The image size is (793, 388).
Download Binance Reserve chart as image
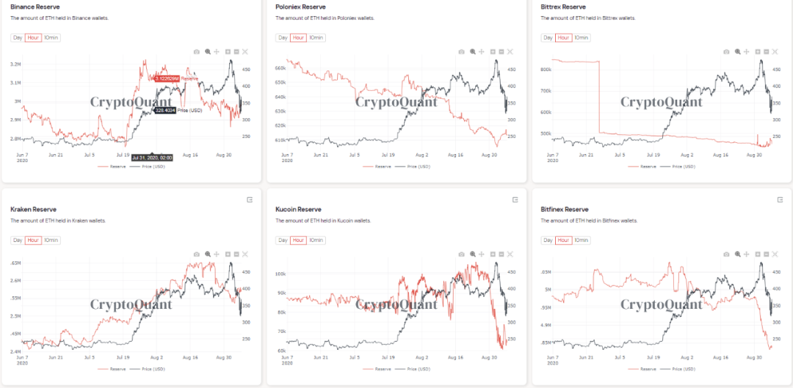coord(197,51)
